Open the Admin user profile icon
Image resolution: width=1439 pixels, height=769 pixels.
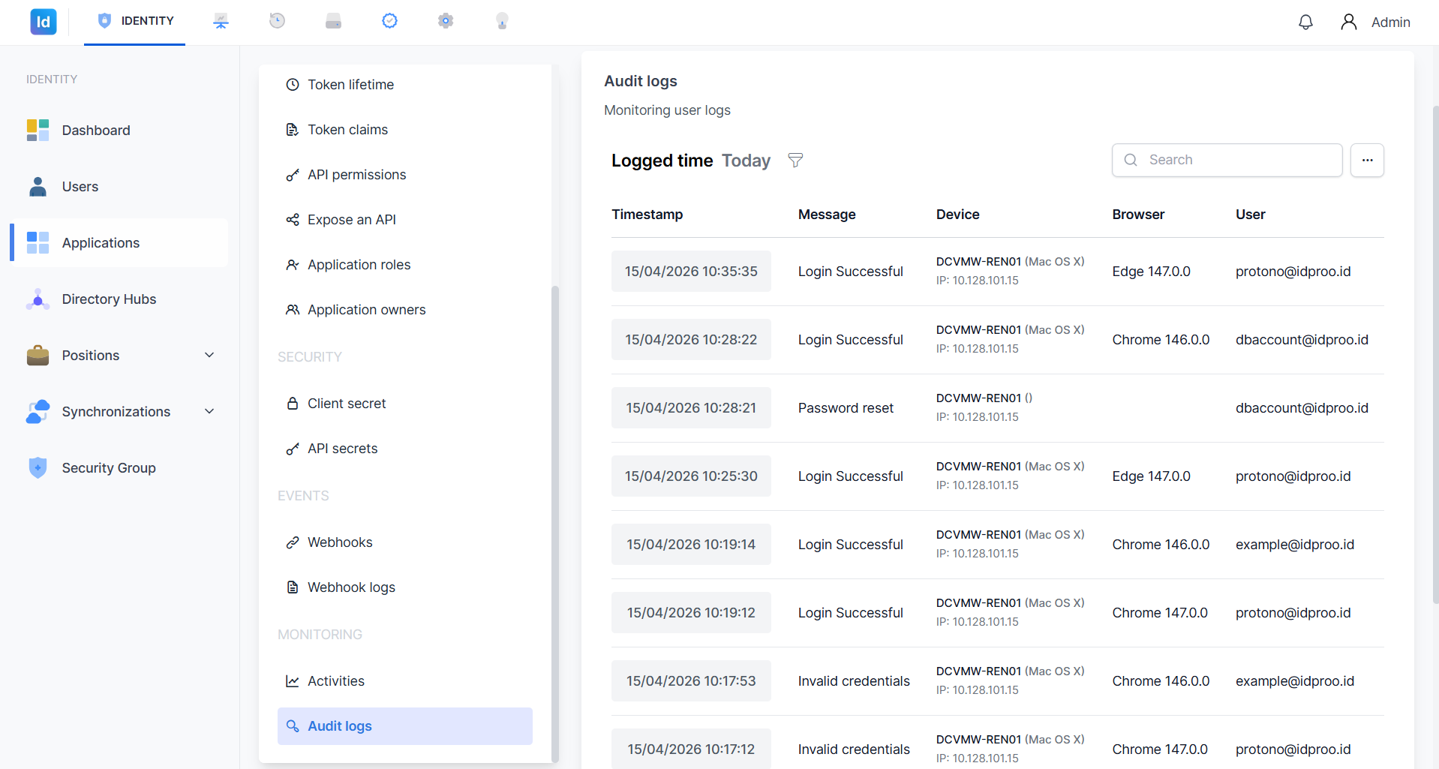pos(1348,22)
